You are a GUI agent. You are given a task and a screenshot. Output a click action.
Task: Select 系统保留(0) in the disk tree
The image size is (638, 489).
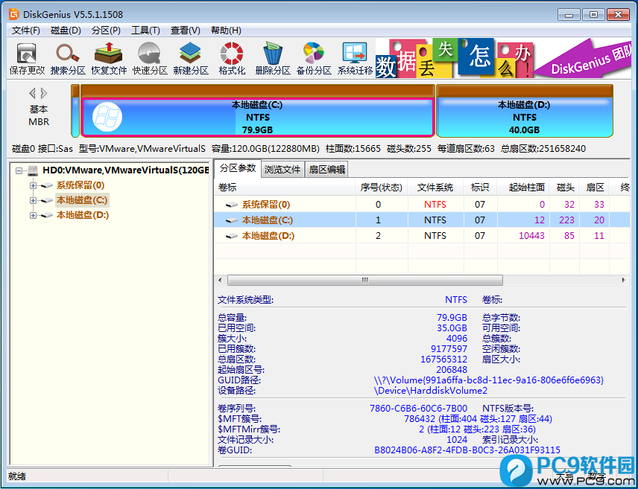(80, 186)
